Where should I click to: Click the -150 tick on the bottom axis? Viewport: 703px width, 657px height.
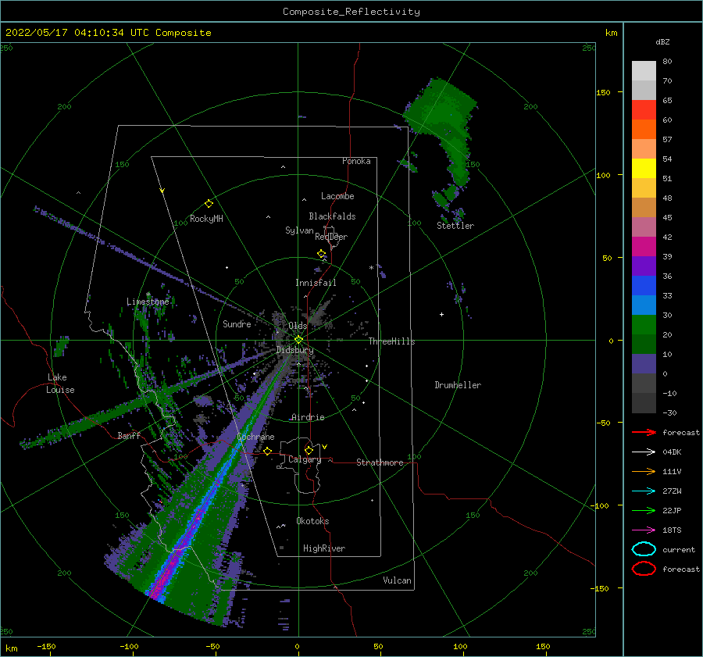[46, 646]
